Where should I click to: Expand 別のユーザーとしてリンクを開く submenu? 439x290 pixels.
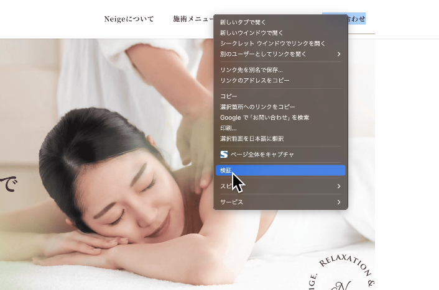280,54
